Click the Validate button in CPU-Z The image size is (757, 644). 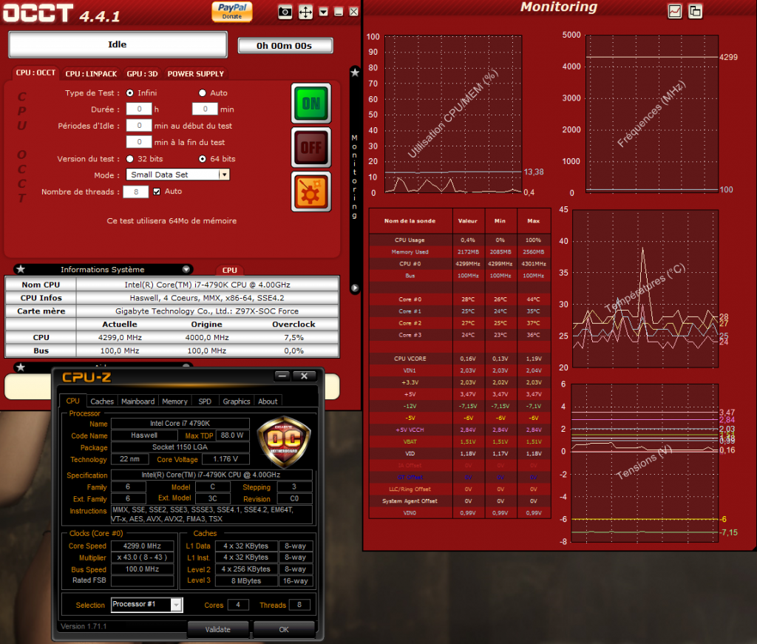pyautogui.click(x=218, y=629)
